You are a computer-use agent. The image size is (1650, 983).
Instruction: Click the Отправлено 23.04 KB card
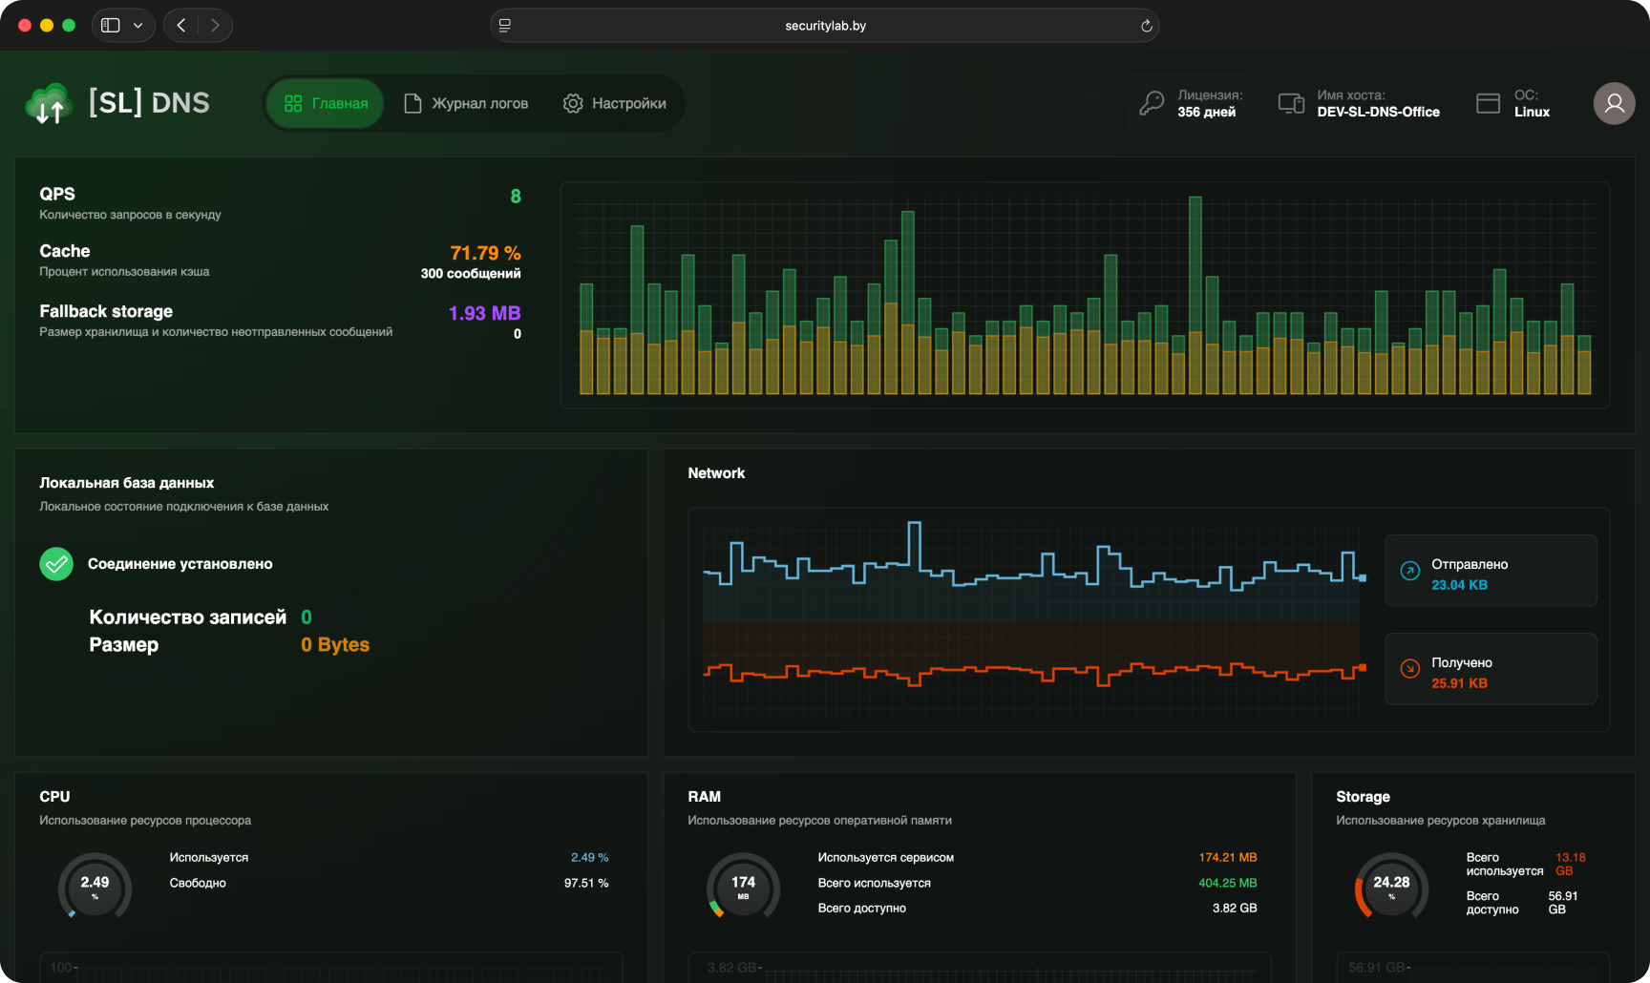[x=1491, y=571]
